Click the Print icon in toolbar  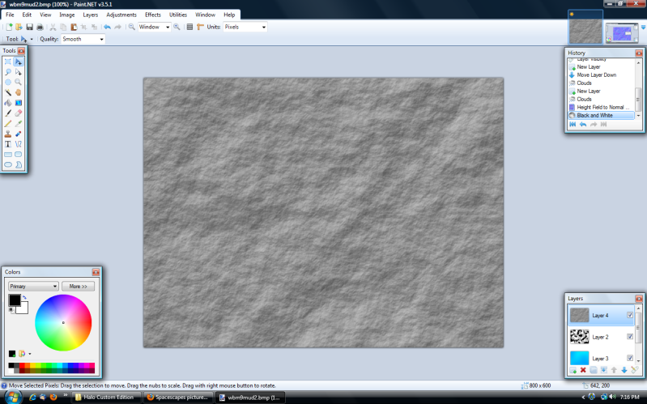pyautogui.click(x=40, y=27)
